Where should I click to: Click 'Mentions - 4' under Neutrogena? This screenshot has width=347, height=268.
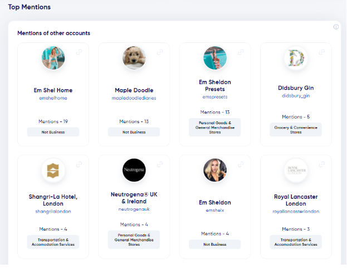[134, 225]
